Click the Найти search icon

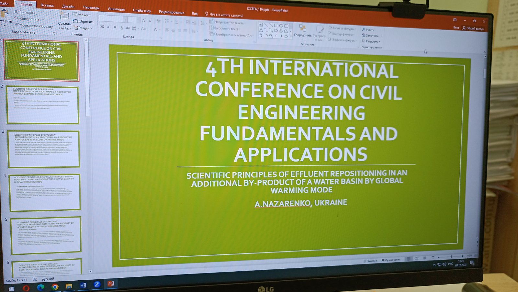point(364,29)
